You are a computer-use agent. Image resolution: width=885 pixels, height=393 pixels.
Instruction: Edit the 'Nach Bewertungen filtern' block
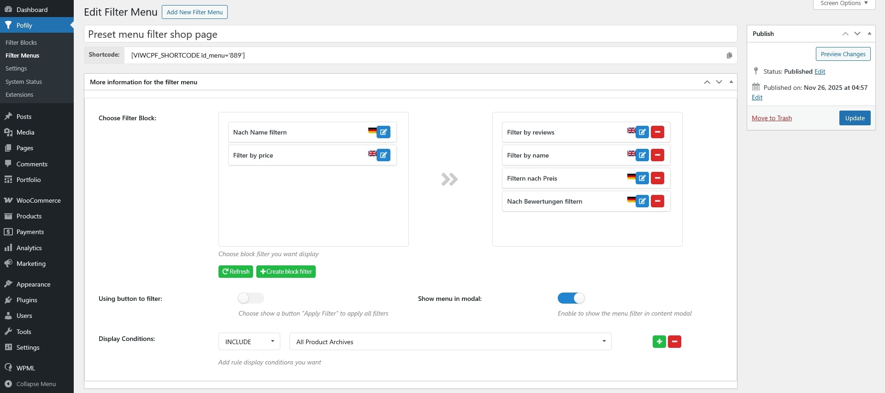point(642,201)
